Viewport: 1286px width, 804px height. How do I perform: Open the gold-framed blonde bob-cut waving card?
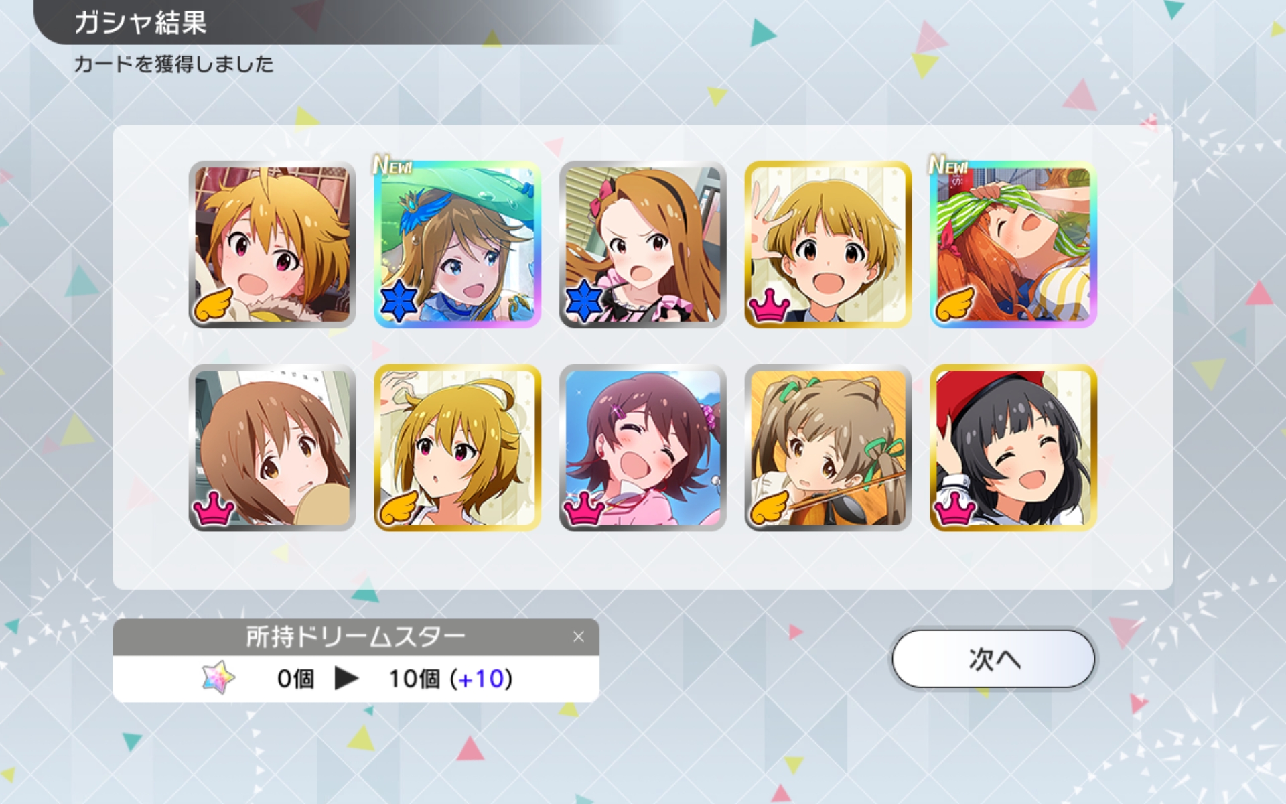829,245
